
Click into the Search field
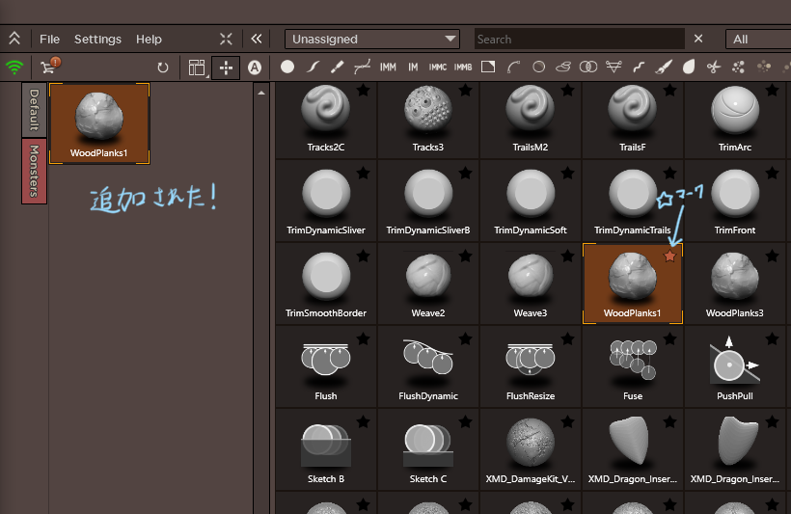(579, 39)
